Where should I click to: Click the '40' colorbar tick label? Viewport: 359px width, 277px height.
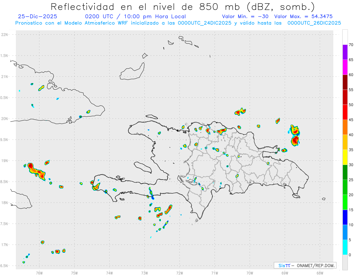(351, 135)
